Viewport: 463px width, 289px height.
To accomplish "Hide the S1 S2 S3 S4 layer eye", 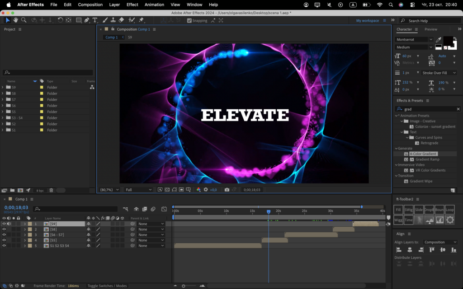I will pyautogui.click(x=4, y=245).
